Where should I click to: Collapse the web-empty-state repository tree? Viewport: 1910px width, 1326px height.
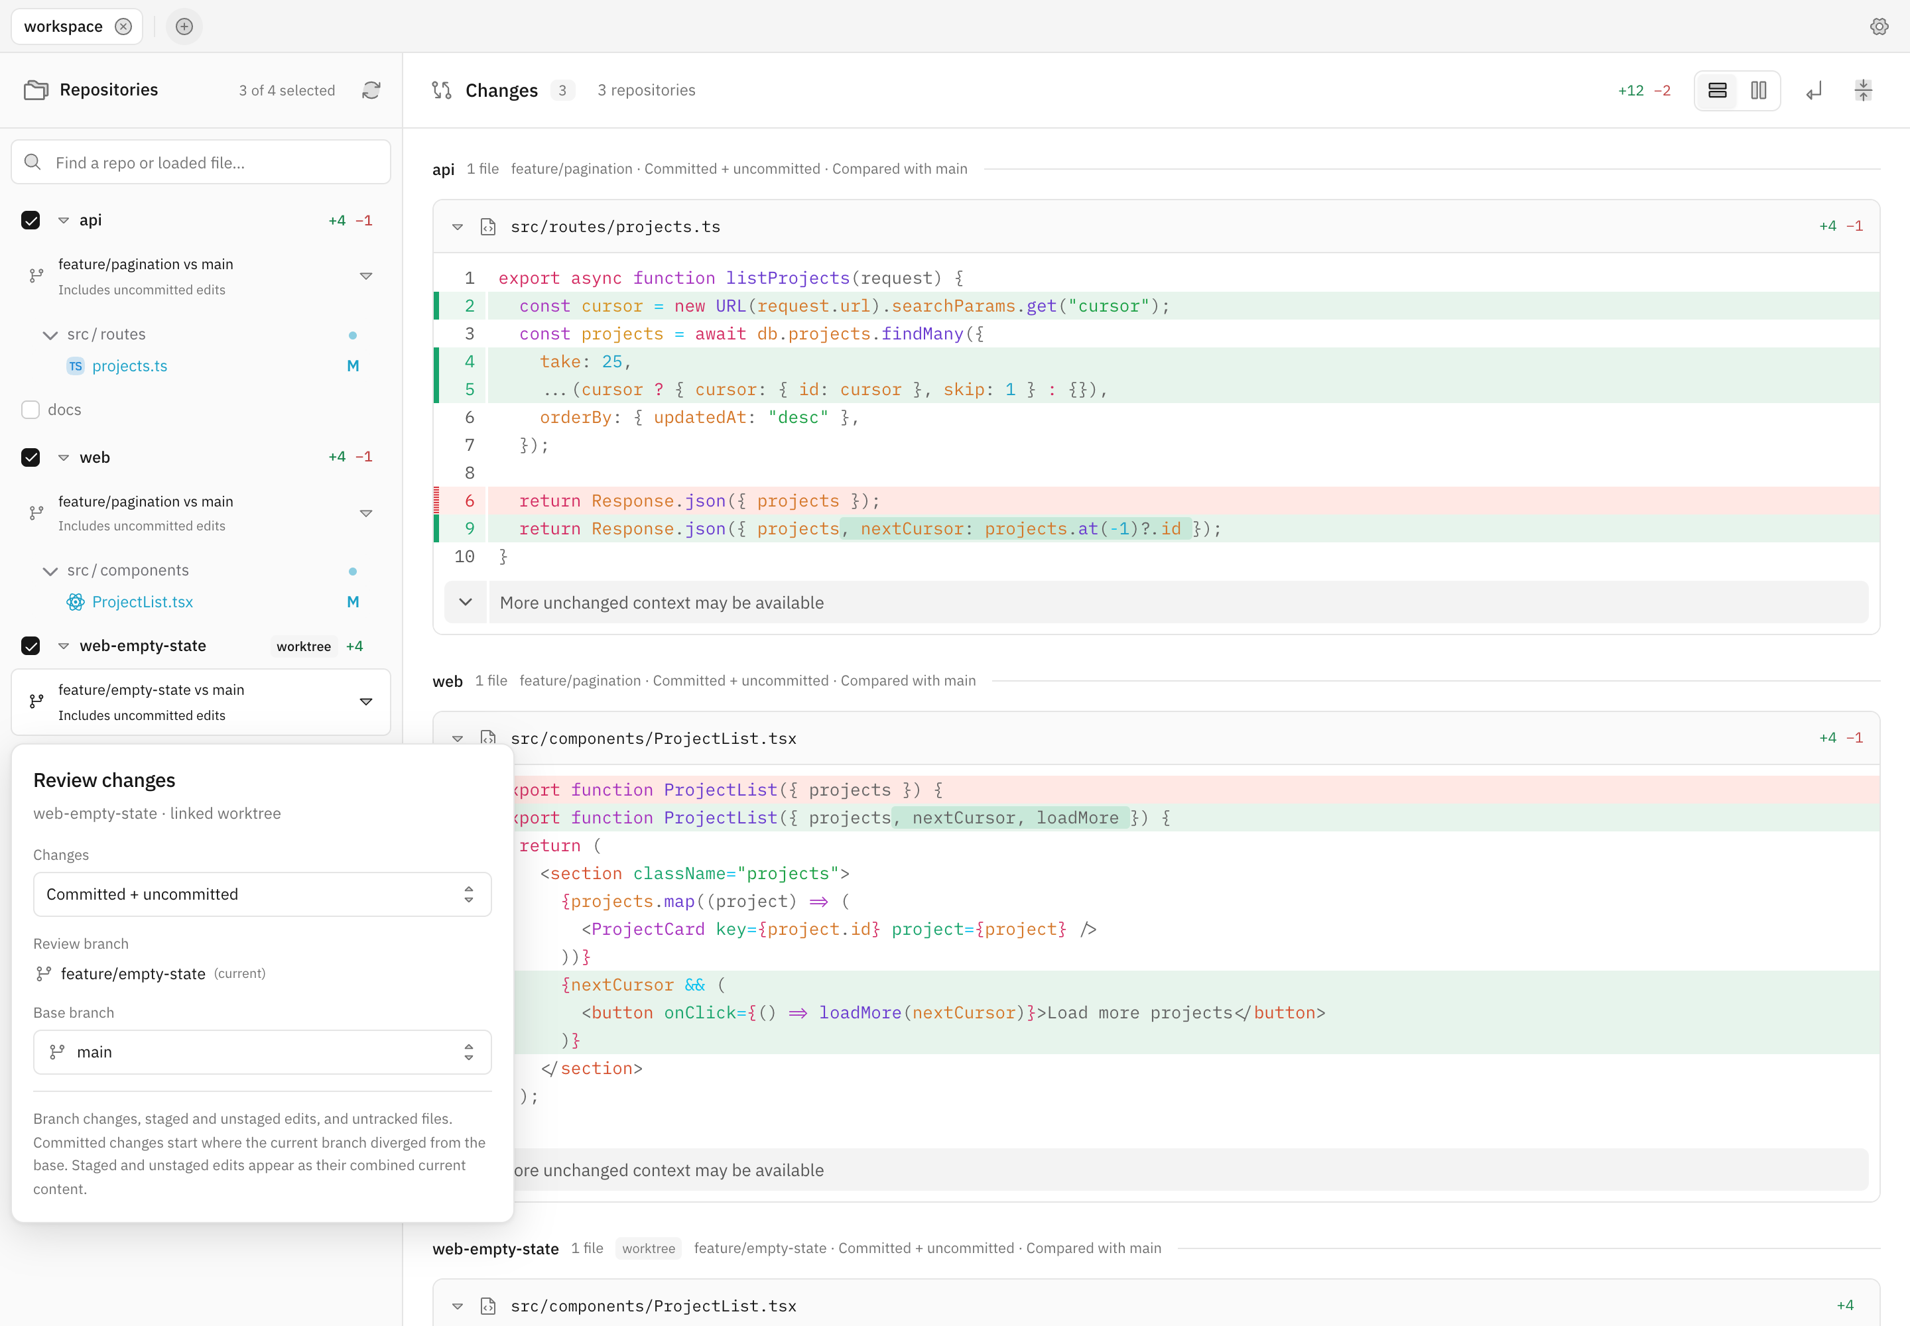(63, 646)
